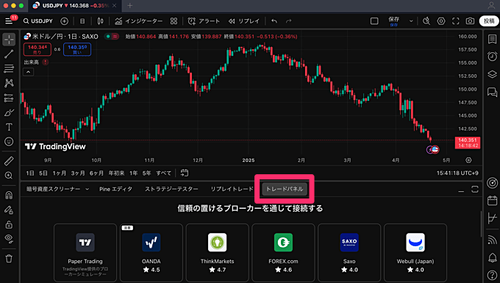Open the go-to-date calendar icon

click(x=185, y=173)
